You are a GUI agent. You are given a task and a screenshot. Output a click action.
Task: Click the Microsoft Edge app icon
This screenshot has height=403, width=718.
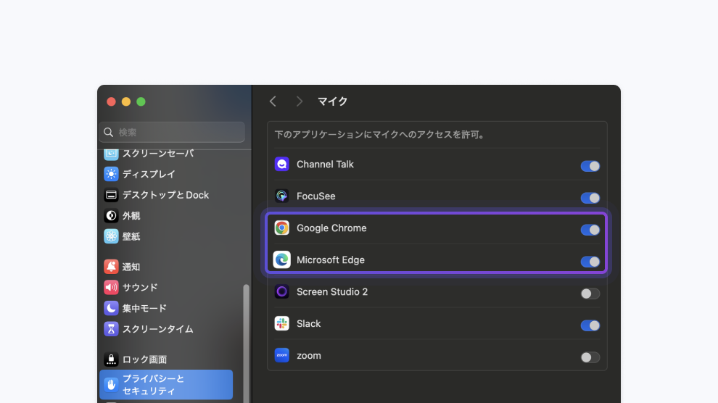coord(282,260)
